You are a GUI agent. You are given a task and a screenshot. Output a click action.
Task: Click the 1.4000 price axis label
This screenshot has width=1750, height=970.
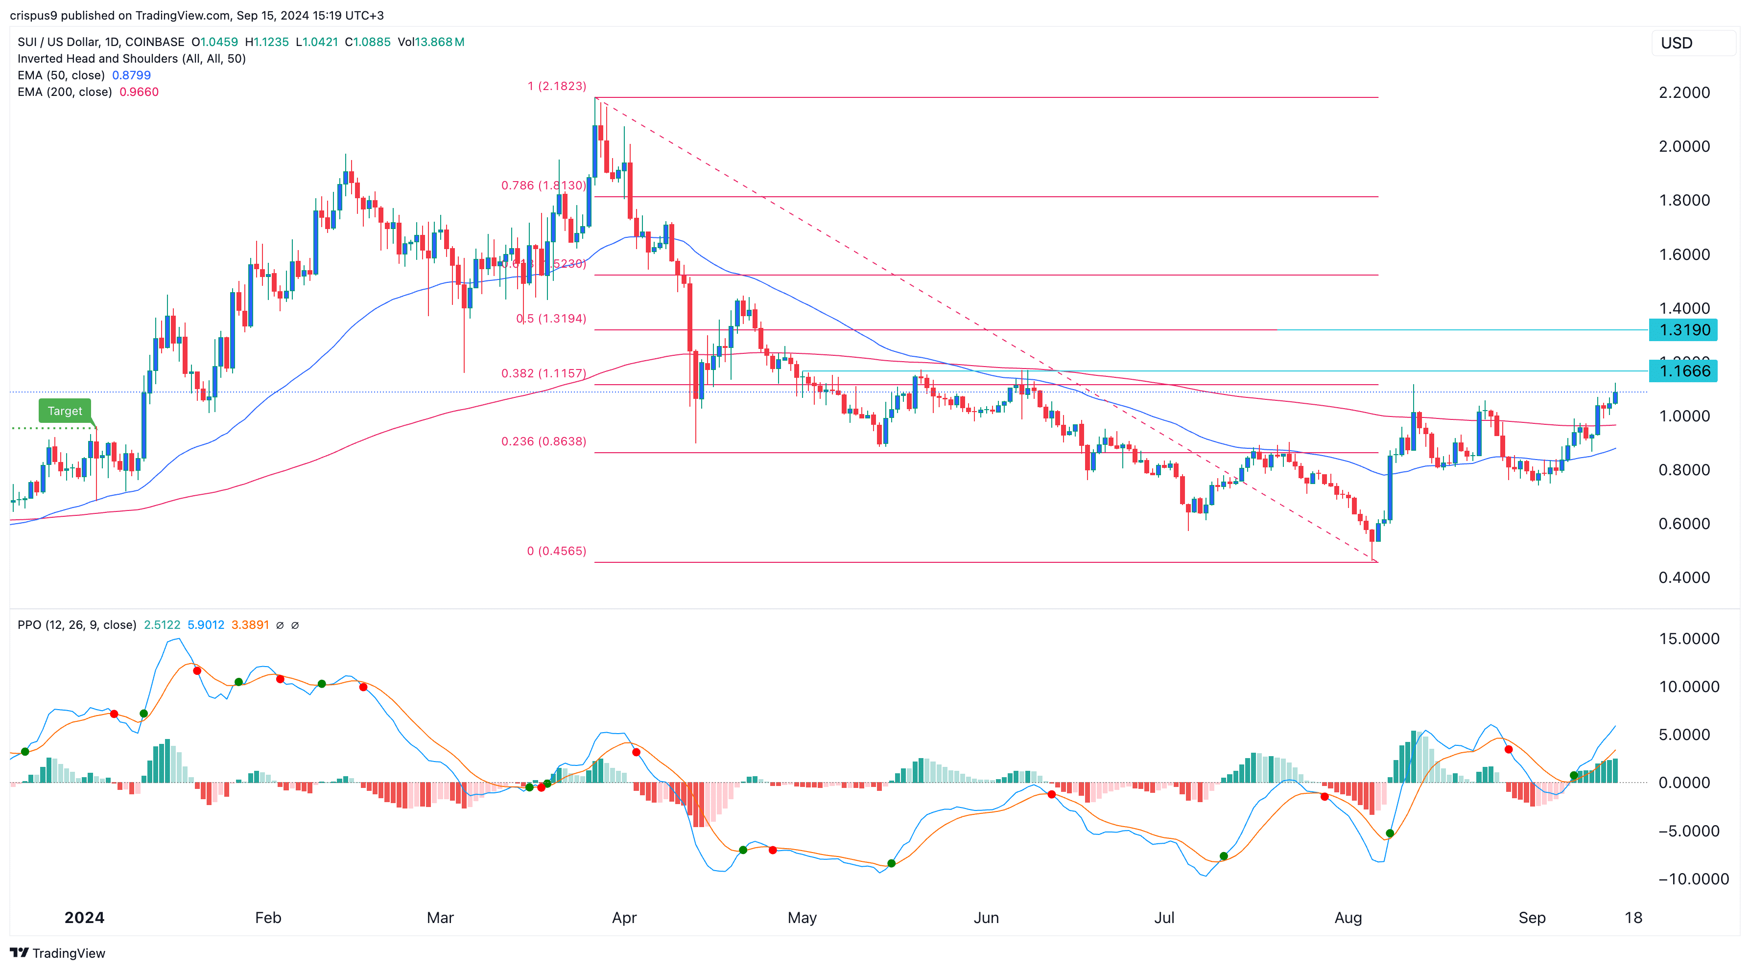[1684, 309]
